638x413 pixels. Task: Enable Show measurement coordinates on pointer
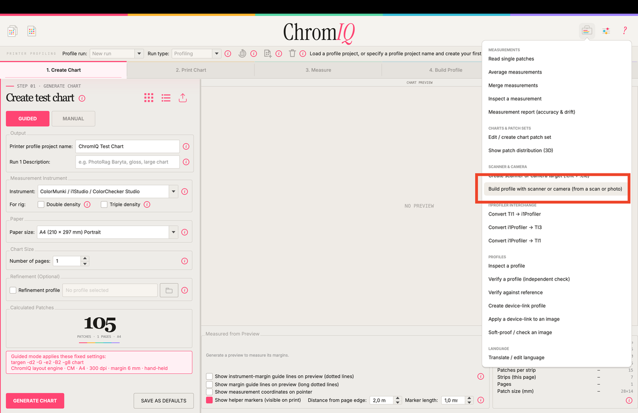pyautogui.click(x=209, y=392)
